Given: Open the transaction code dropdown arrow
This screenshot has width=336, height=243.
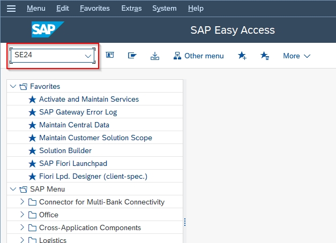Looking at the screenshot, I should 88,56.
